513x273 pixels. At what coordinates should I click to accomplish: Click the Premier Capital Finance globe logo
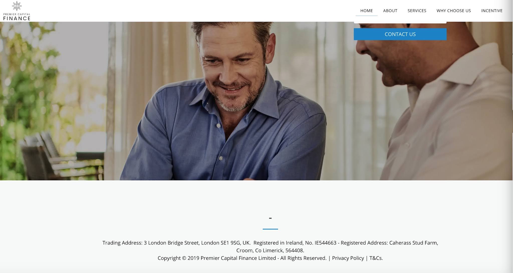pyautogui.click(x=17, y=6)
